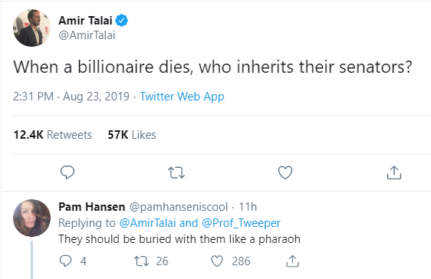The height and width of the screenshot is (279, 431).
Task: Click the blue verified badge next to Amir Talai
Action: point(121,21)
